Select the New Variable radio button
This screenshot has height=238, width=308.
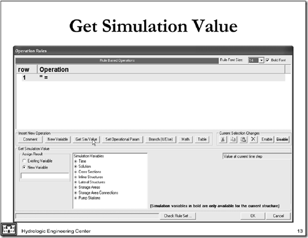(x=24, y=167)
